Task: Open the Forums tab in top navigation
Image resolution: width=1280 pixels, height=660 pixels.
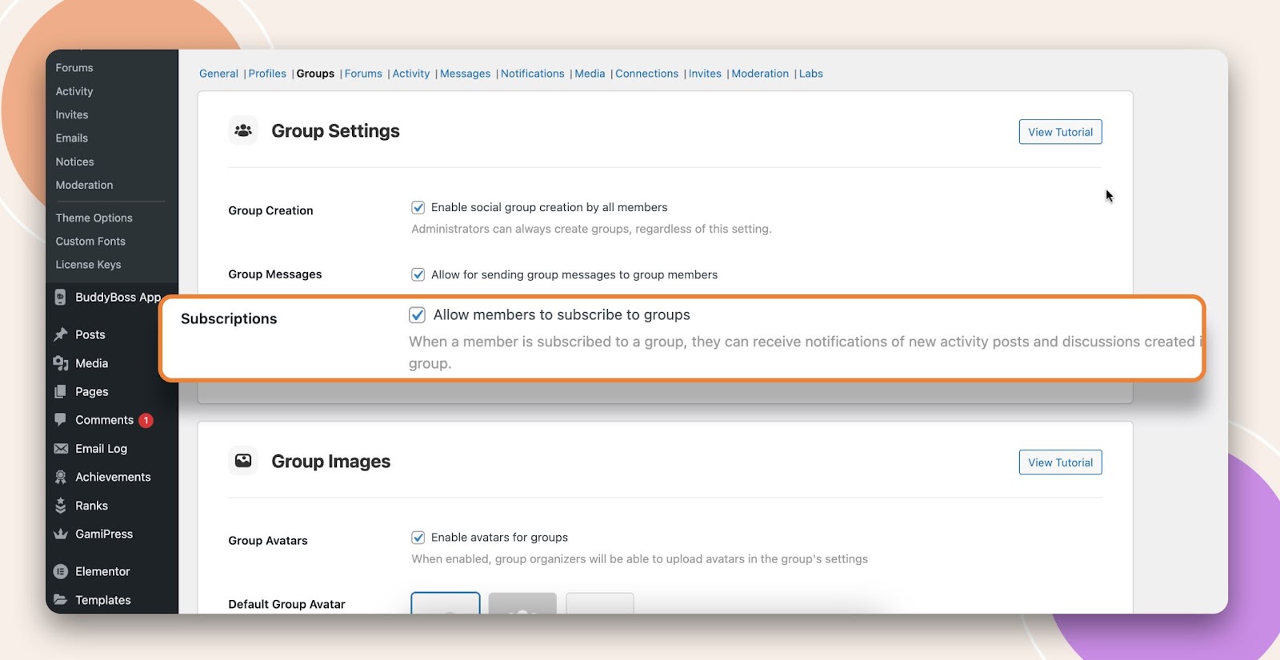Action: [x=363, y=74]
